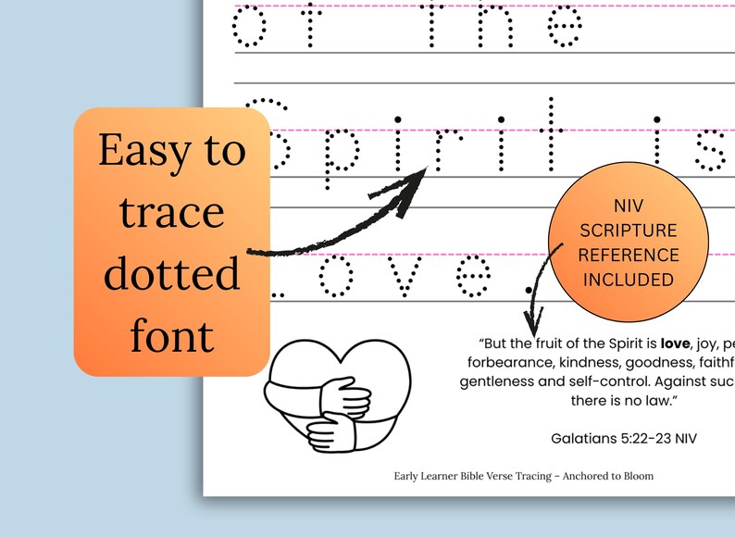Click the word font in orange box
Screen dimensions: 735x537
point(172,335)
